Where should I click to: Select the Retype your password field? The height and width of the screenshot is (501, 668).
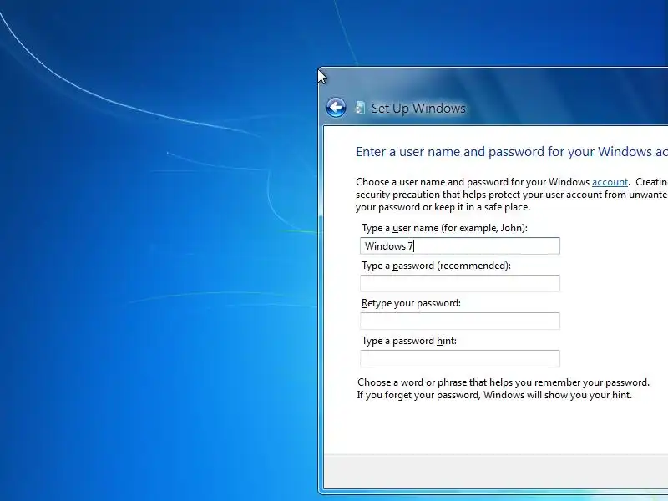coord(460,321)
